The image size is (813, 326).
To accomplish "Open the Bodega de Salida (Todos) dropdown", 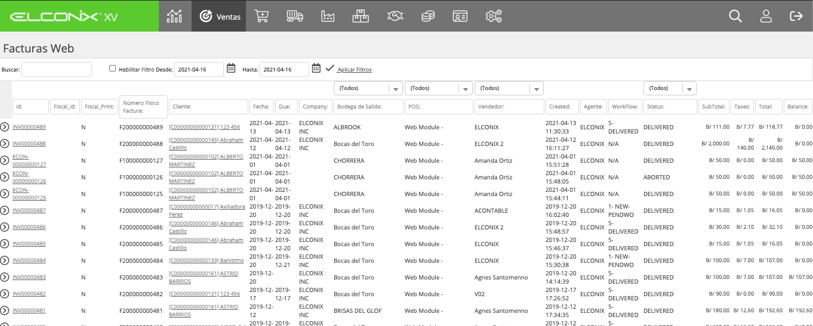I will point(368,88).
